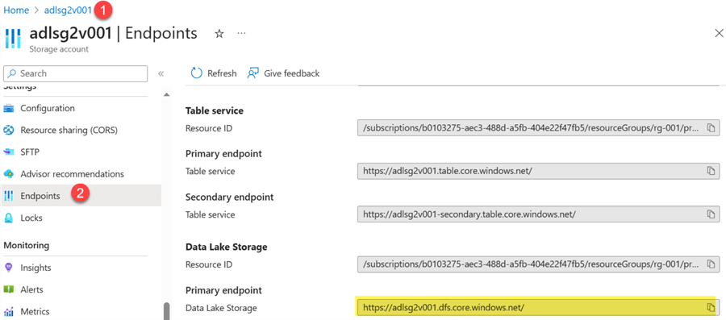Click the dfs.core.windows.net endpoint field
Screen dimensions: 726x320
point(539,308)
